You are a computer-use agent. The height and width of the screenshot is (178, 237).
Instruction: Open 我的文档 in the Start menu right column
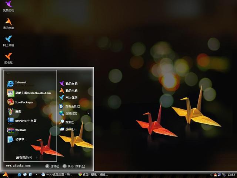tap(69, 83)
